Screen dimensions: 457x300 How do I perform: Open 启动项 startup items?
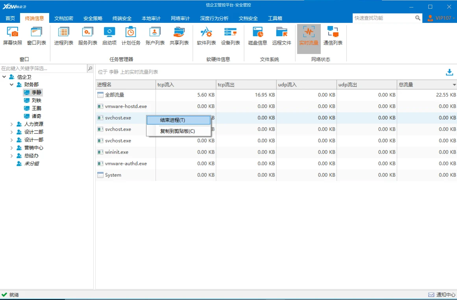(x=109, y=36)
